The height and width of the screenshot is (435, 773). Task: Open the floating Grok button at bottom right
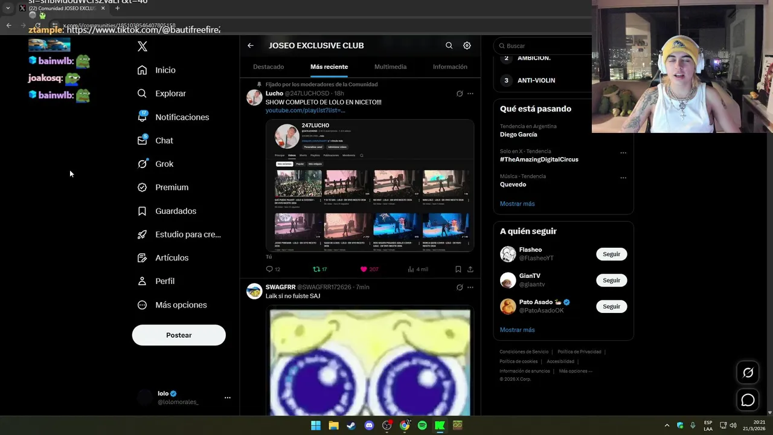[x=748, y=373]
